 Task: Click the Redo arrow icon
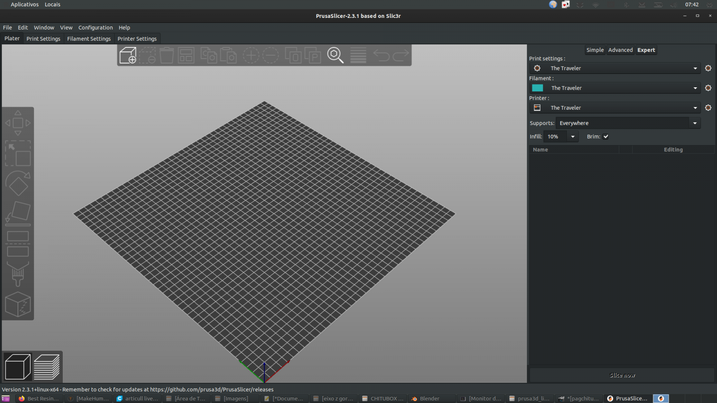[x=401, y=55]
